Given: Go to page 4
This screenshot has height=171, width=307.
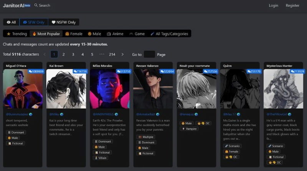Looking at the screenshot, I should click(x=83, y=54).
